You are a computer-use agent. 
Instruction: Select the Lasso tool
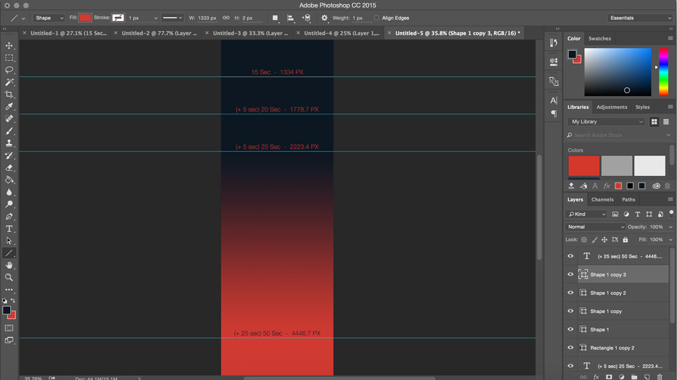tap(9, 70)
